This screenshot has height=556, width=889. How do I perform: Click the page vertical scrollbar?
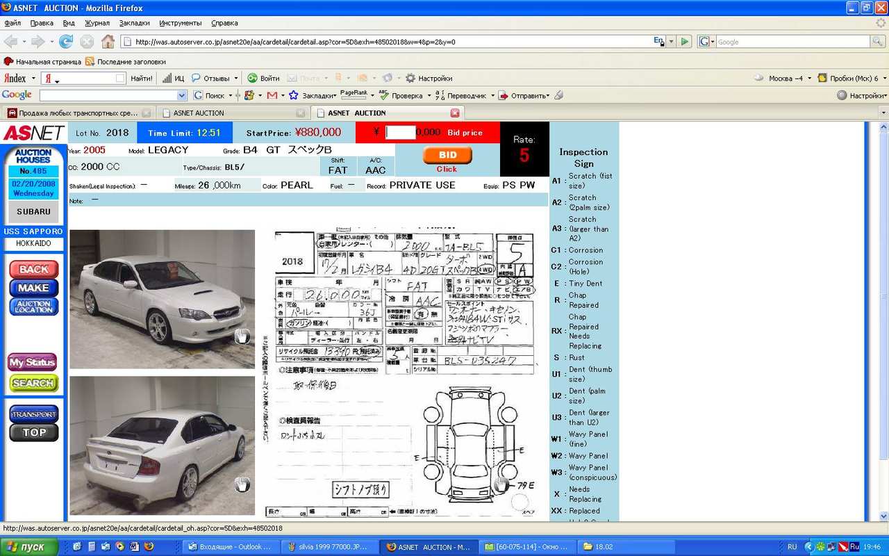883,320
